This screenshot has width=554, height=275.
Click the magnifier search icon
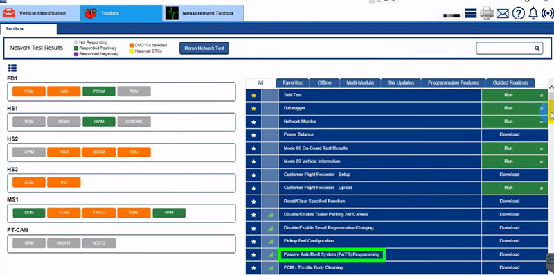coord(537,48)
